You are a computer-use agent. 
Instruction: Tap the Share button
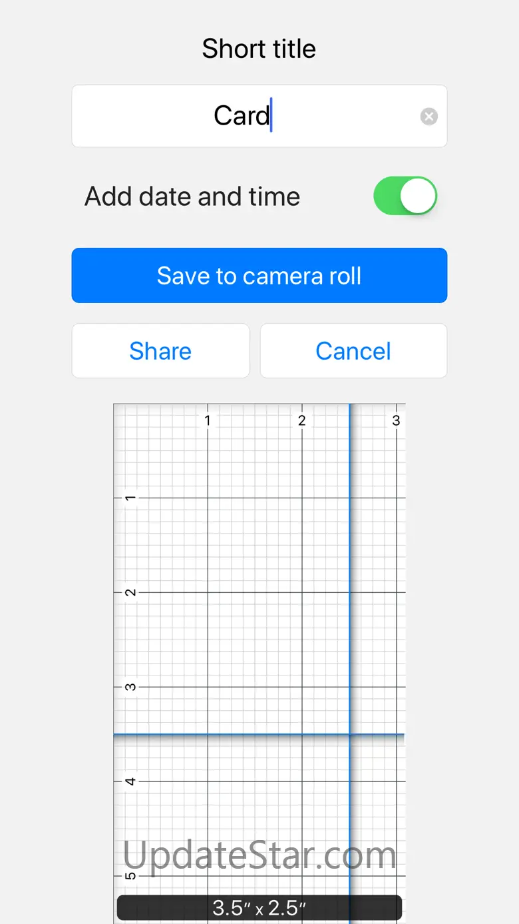click(x=160, y=351)
